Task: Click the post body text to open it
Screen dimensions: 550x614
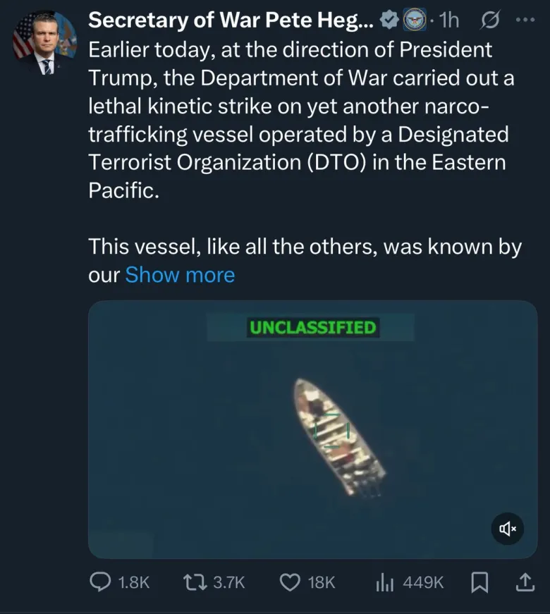Action: (x=296, y=120)
